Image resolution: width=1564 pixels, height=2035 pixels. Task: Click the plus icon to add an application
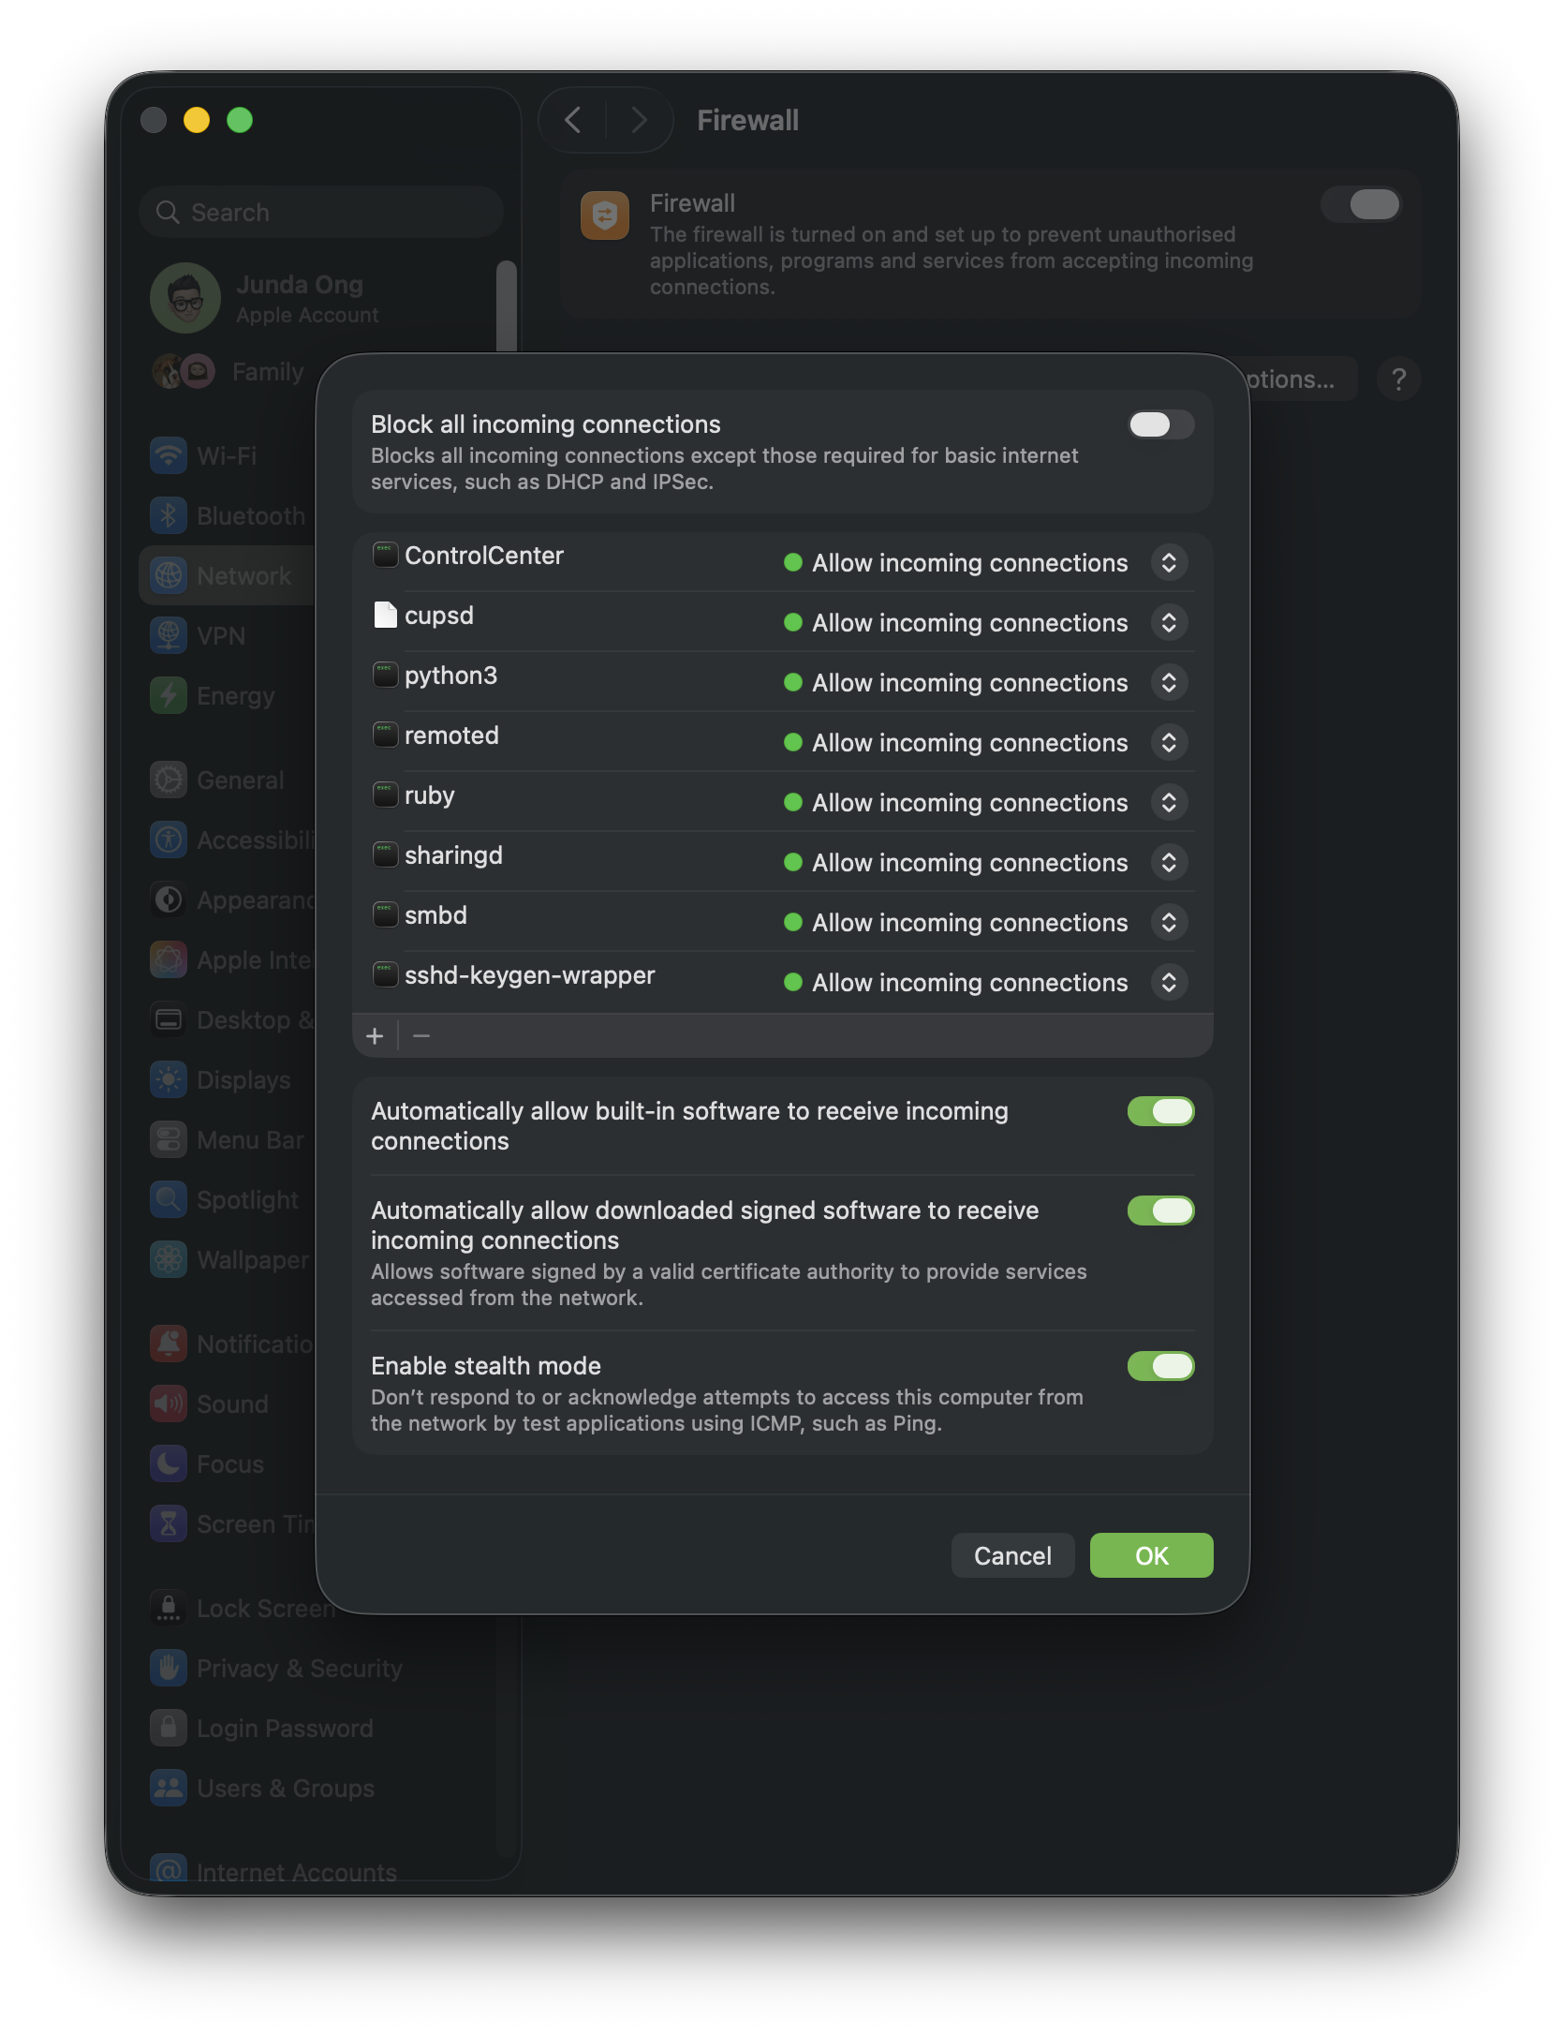pyautogui.click(x=375, y=1035)
